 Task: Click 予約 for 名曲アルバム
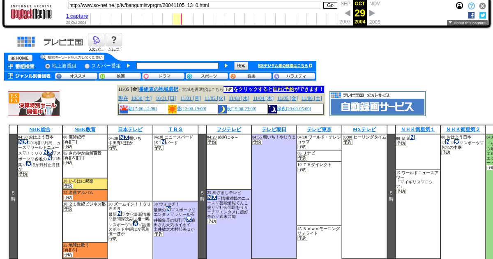point(68,198)
